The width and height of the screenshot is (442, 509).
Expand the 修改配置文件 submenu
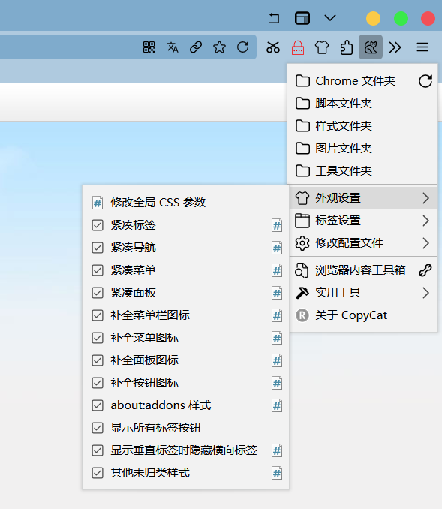click(363, 243)
